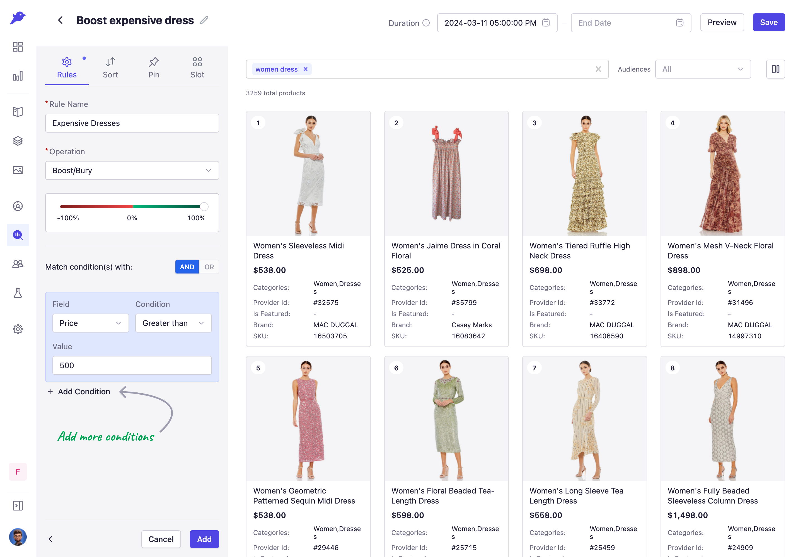Open the stacked layers icon in sidebar
The image size is (803, 557).
[18, 141]
